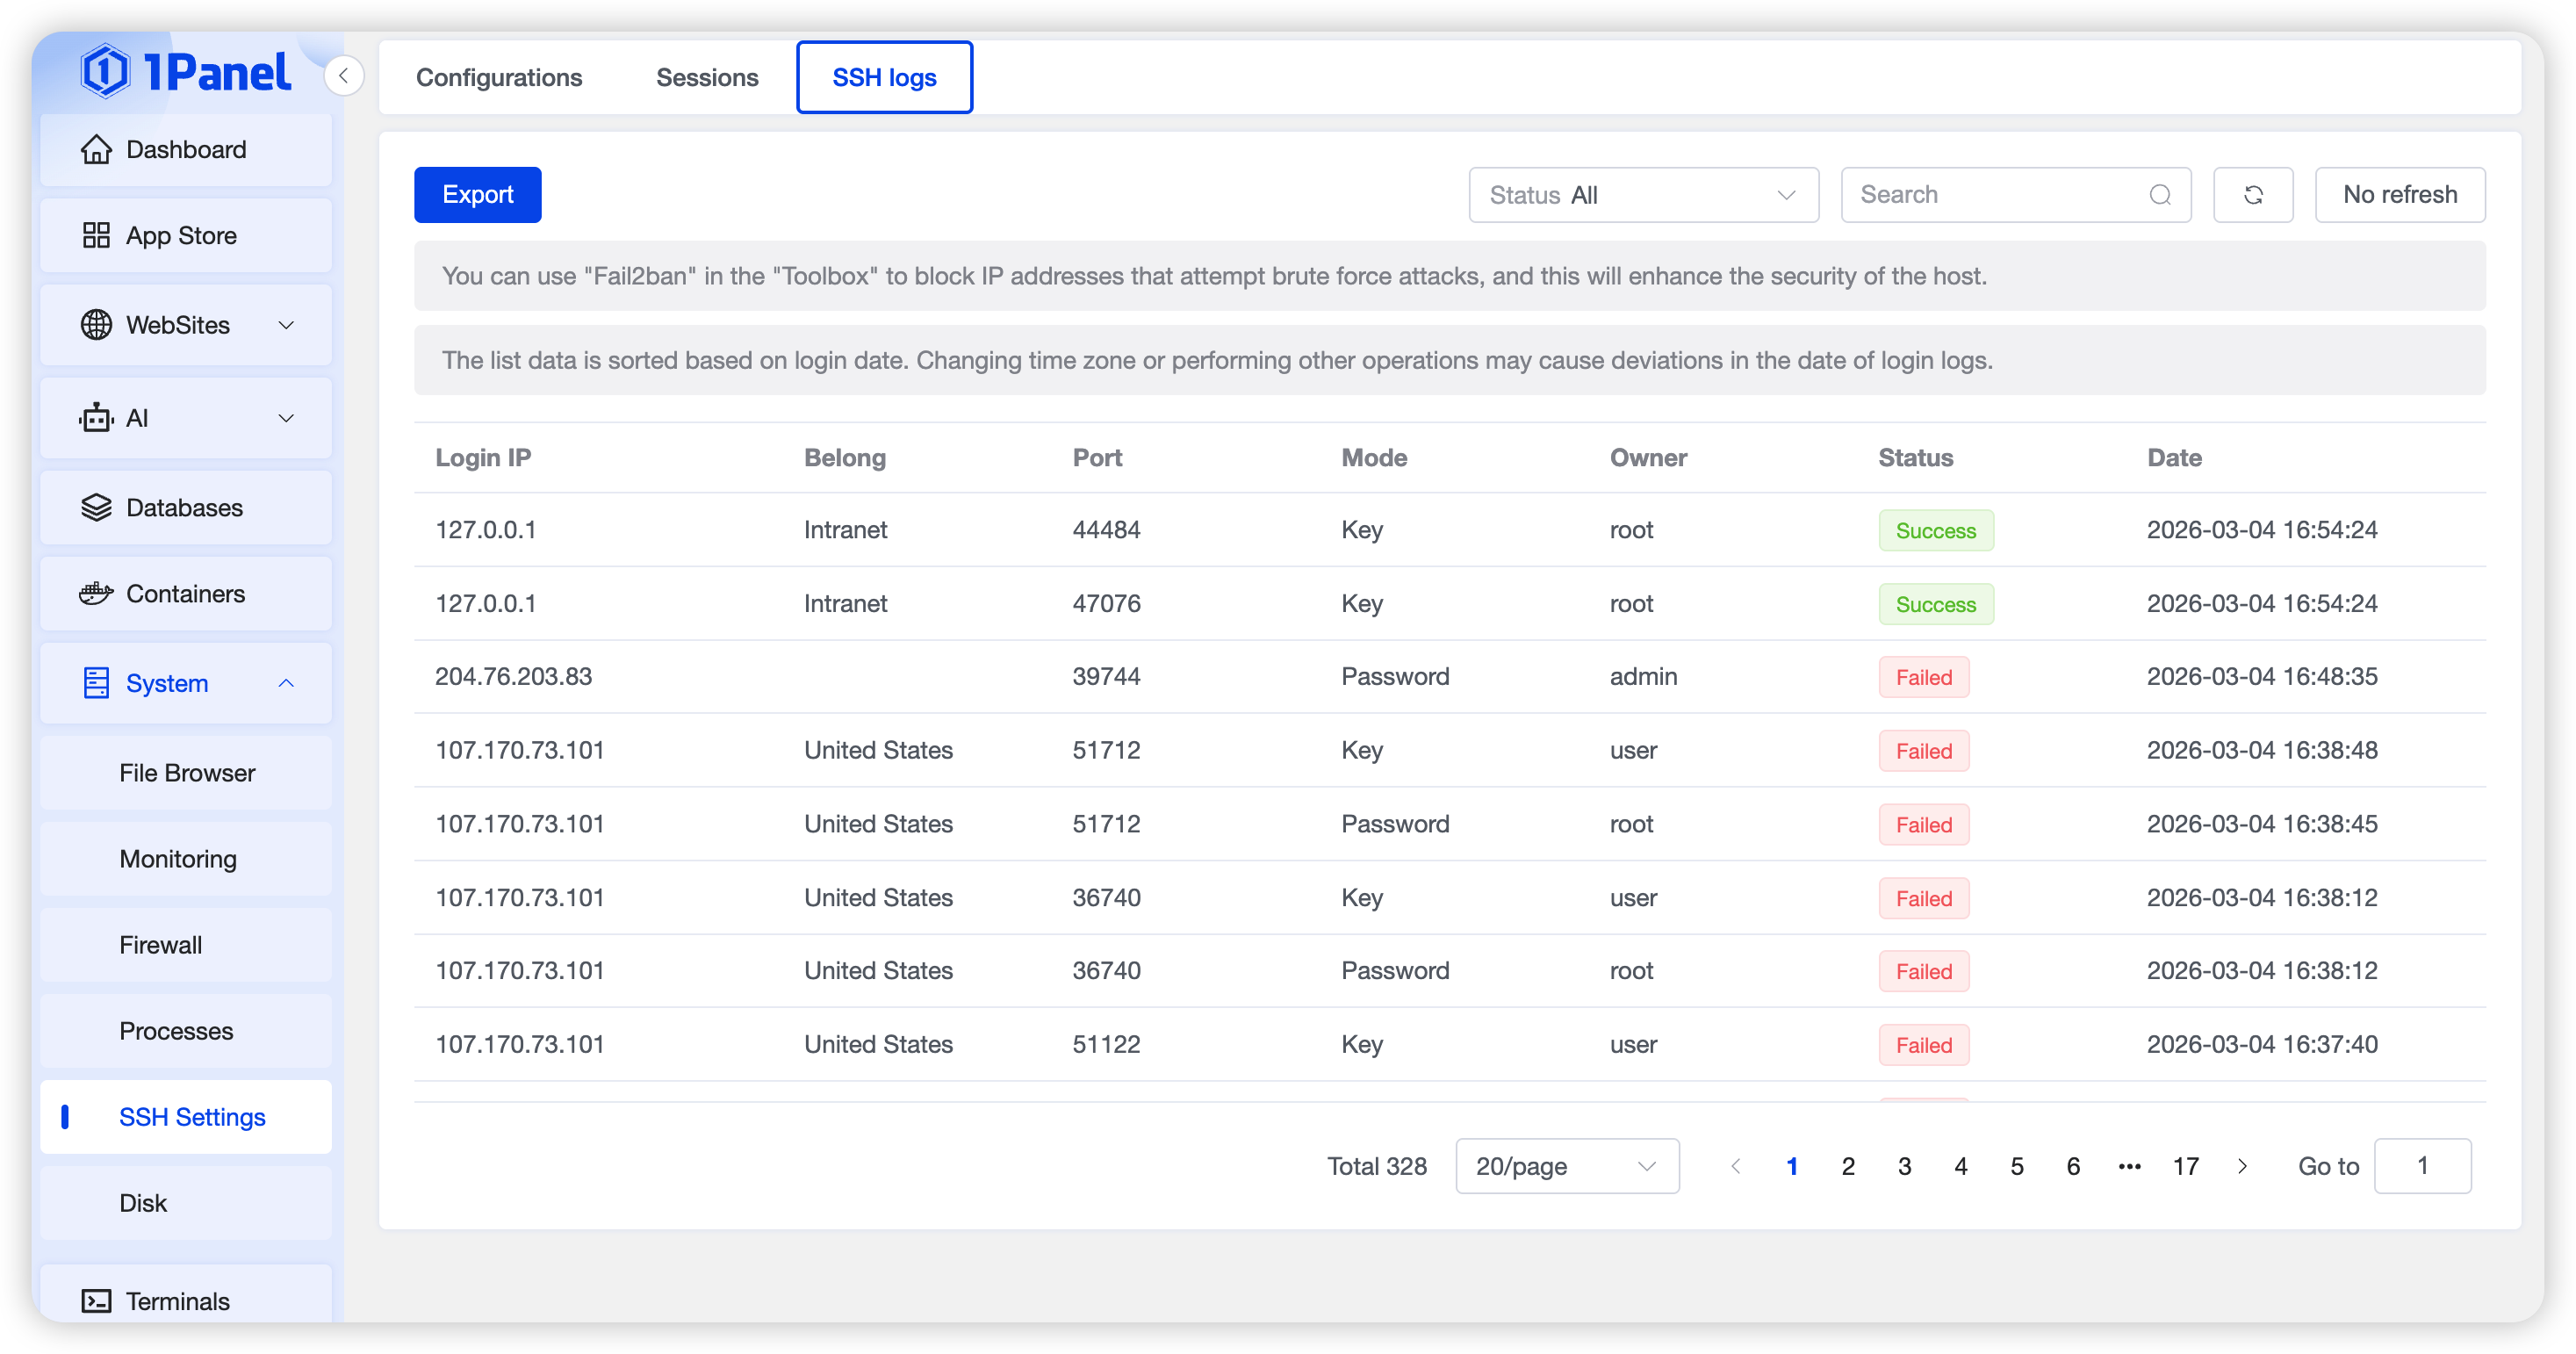The width and height of the screenshot is (2576, 1354).
Task: Click the Containers docker icon
Action: (96, 593)
